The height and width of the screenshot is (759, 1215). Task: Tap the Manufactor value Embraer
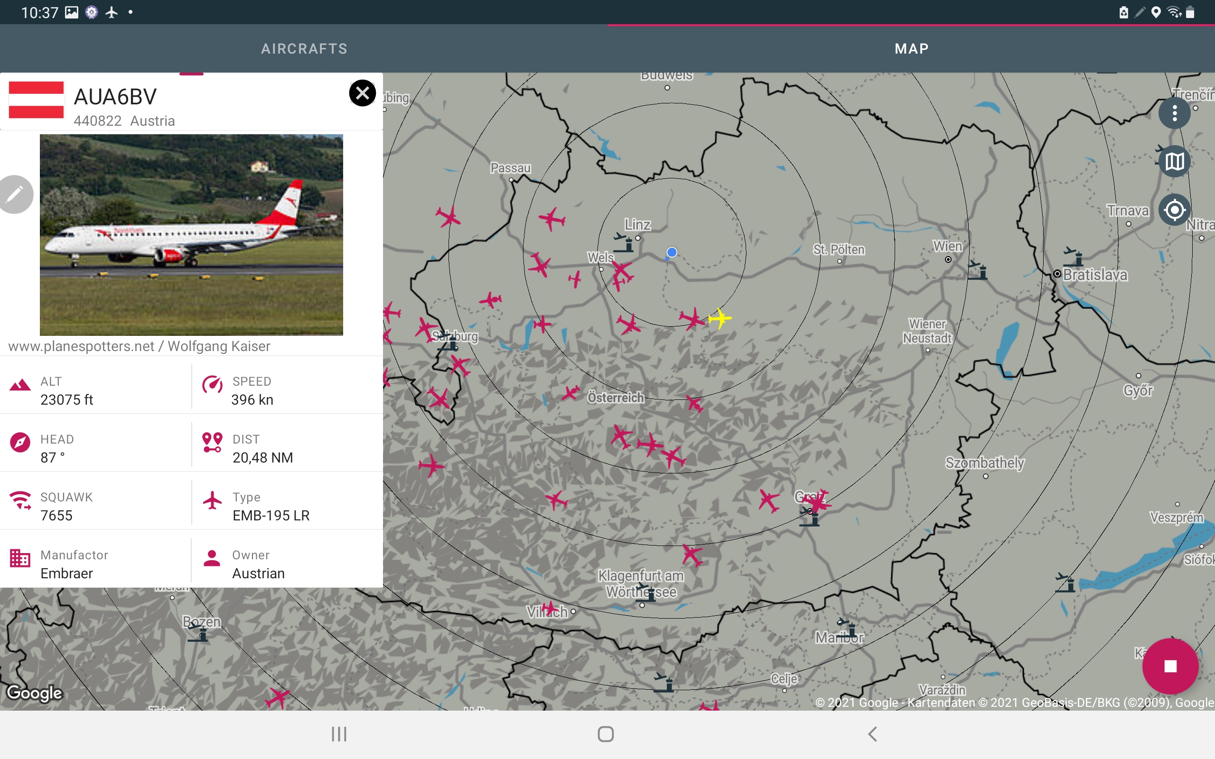click(66, 573)
